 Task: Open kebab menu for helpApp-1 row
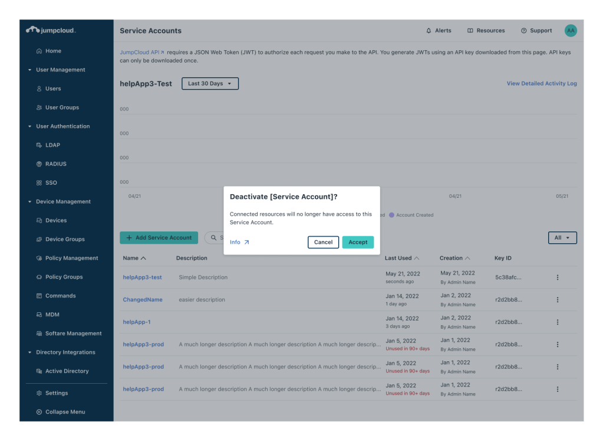(557, 322)
